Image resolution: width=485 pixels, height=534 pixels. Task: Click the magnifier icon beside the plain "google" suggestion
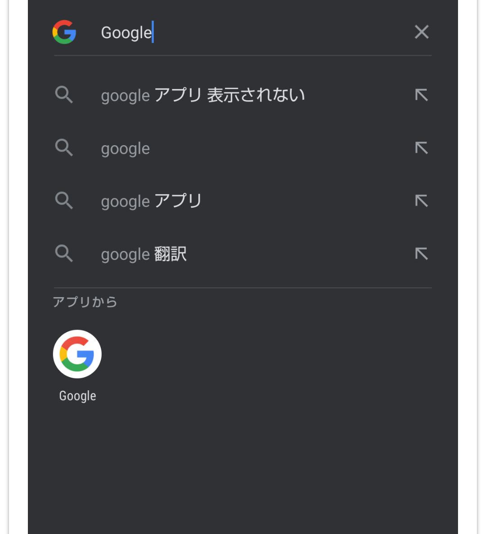click(x=64, y=147)
